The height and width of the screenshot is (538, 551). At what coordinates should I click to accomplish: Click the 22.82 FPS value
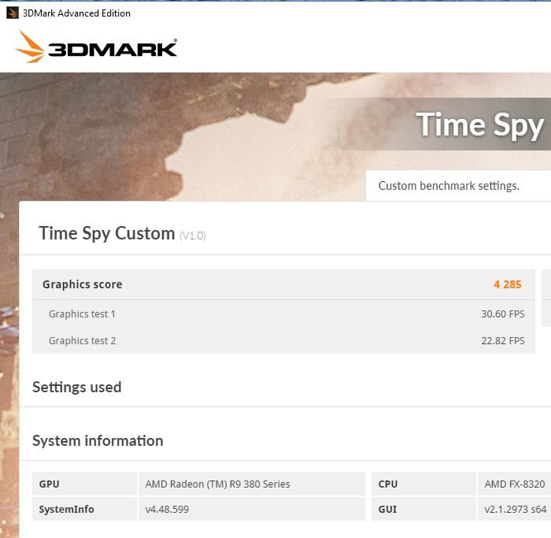coord(503,340)
